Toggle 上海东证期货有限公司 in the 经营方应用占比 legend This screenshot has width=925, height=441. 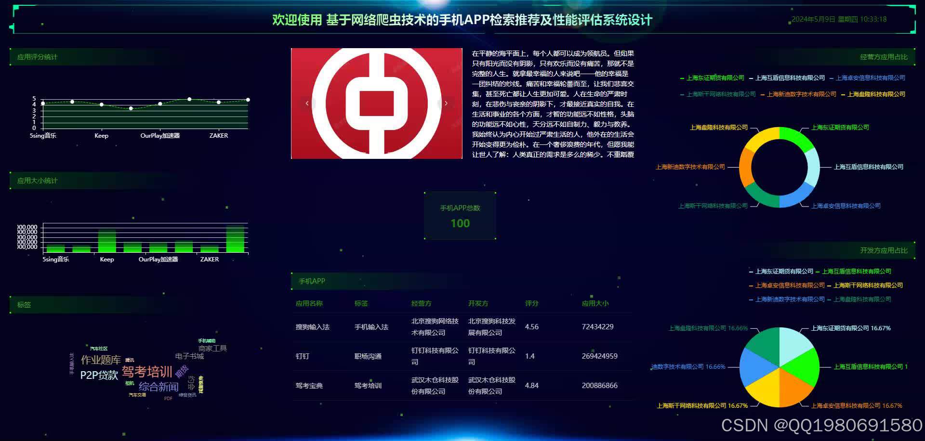[714, 78]
